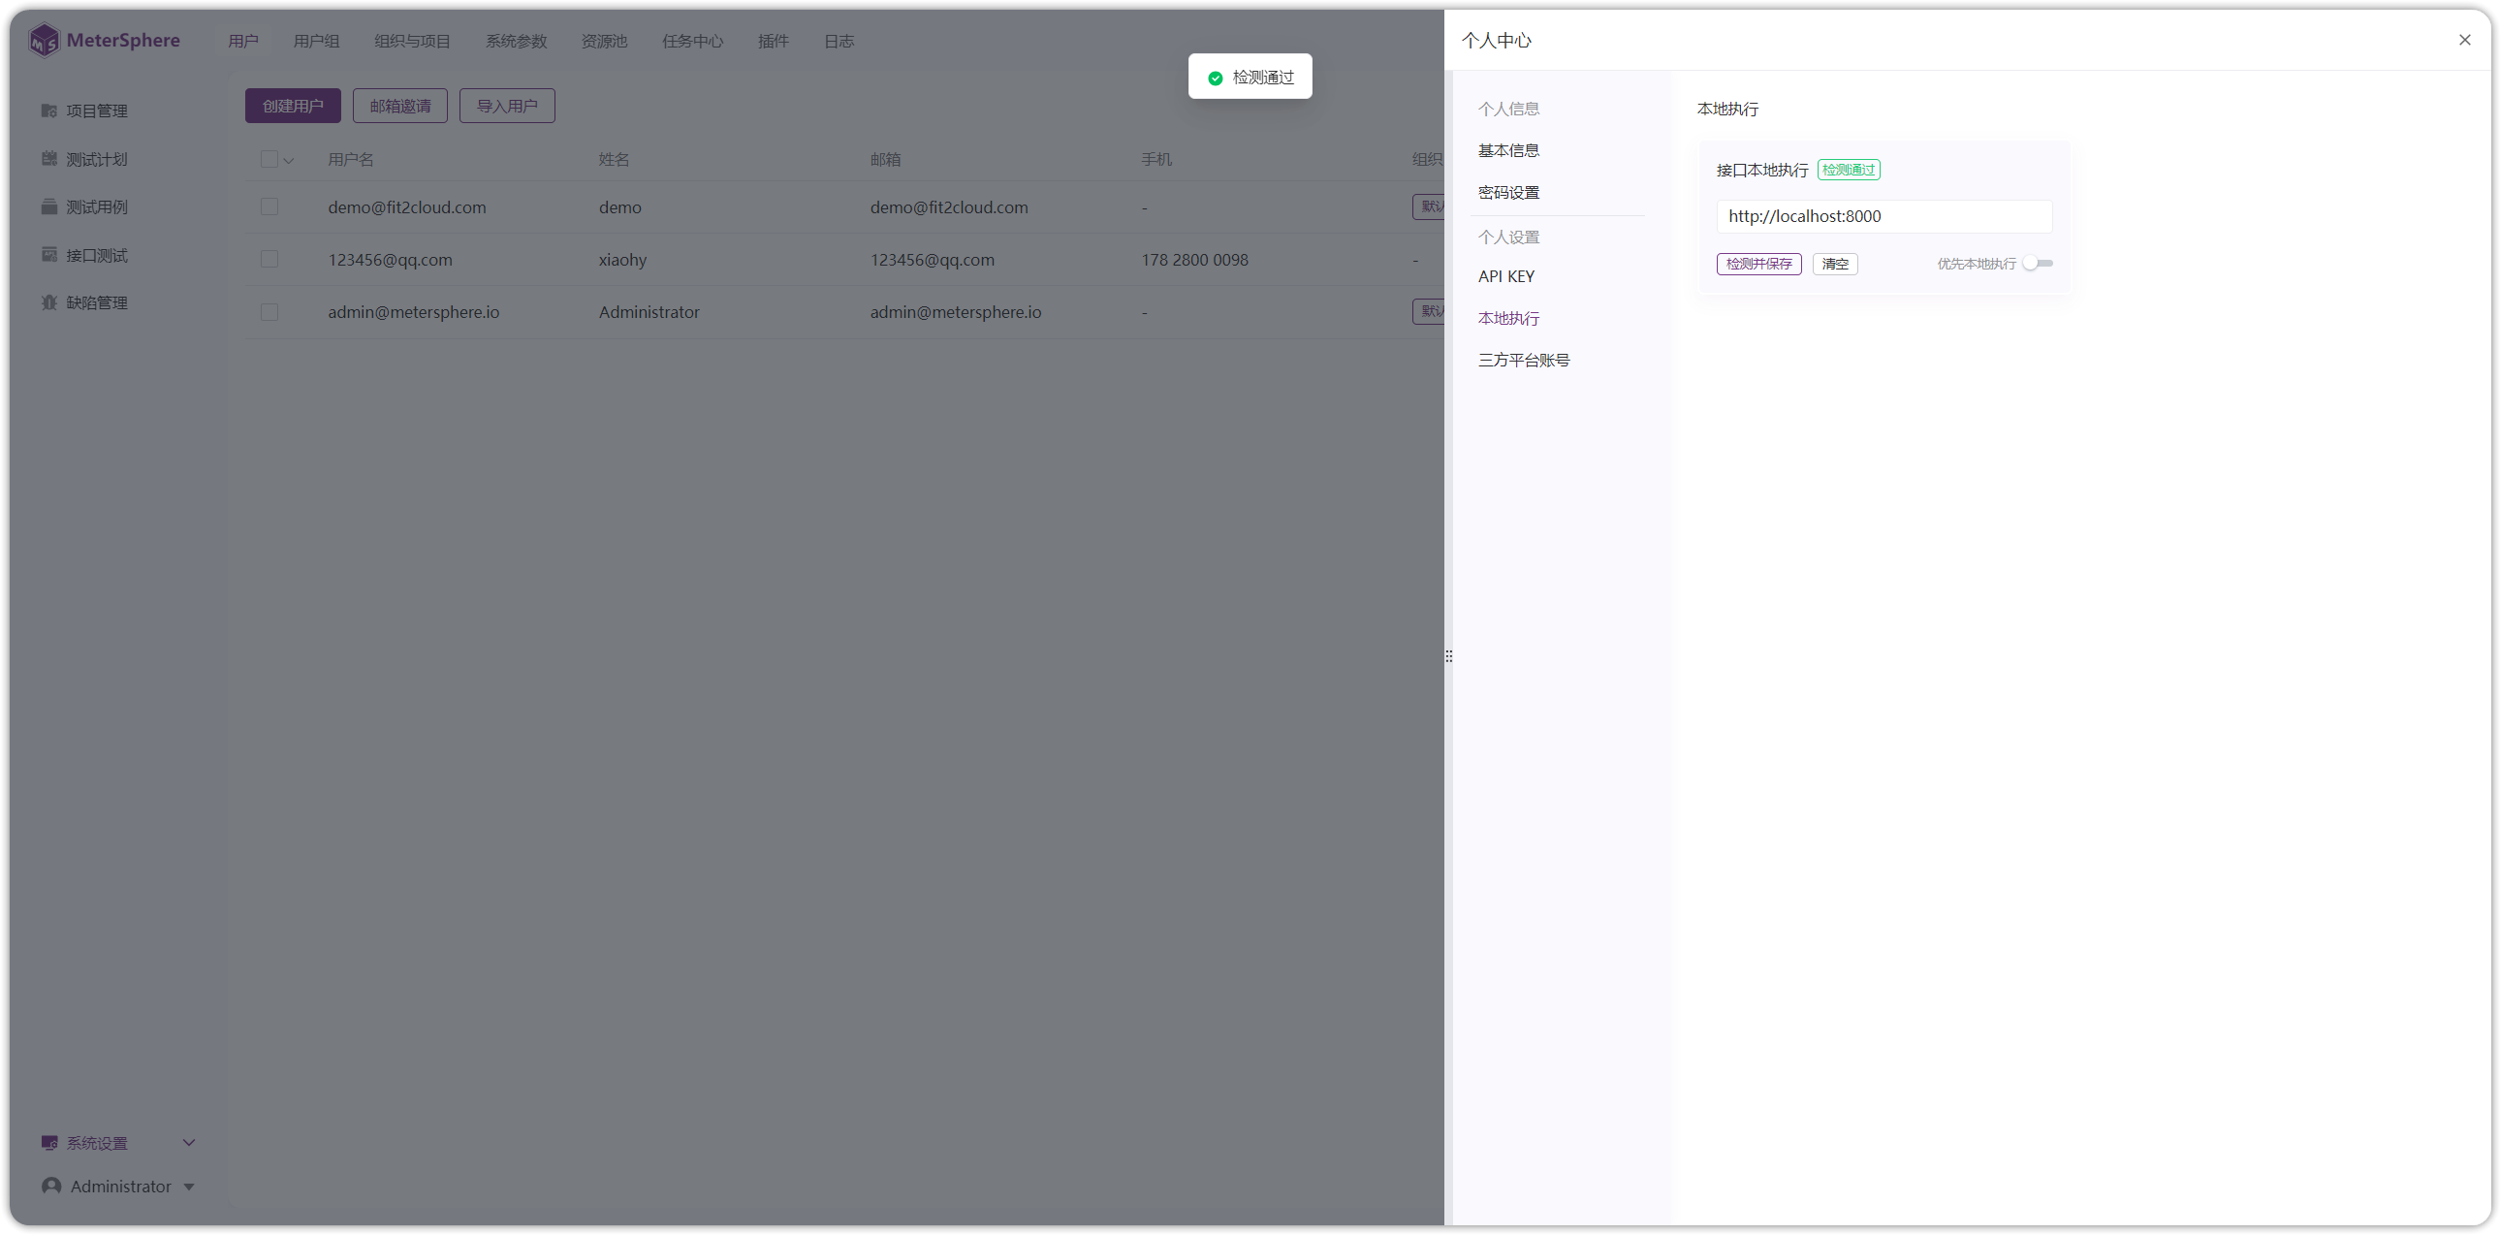This screenshot has width=2501, height=1235.
Task: Select 三方平台账号 in the personal center menu
Action: click(x=1523, y=361)
